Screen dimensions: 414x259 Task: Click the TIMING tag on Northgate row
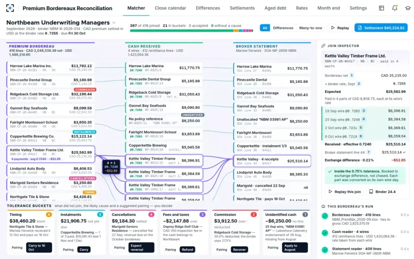tap(89, 192)
